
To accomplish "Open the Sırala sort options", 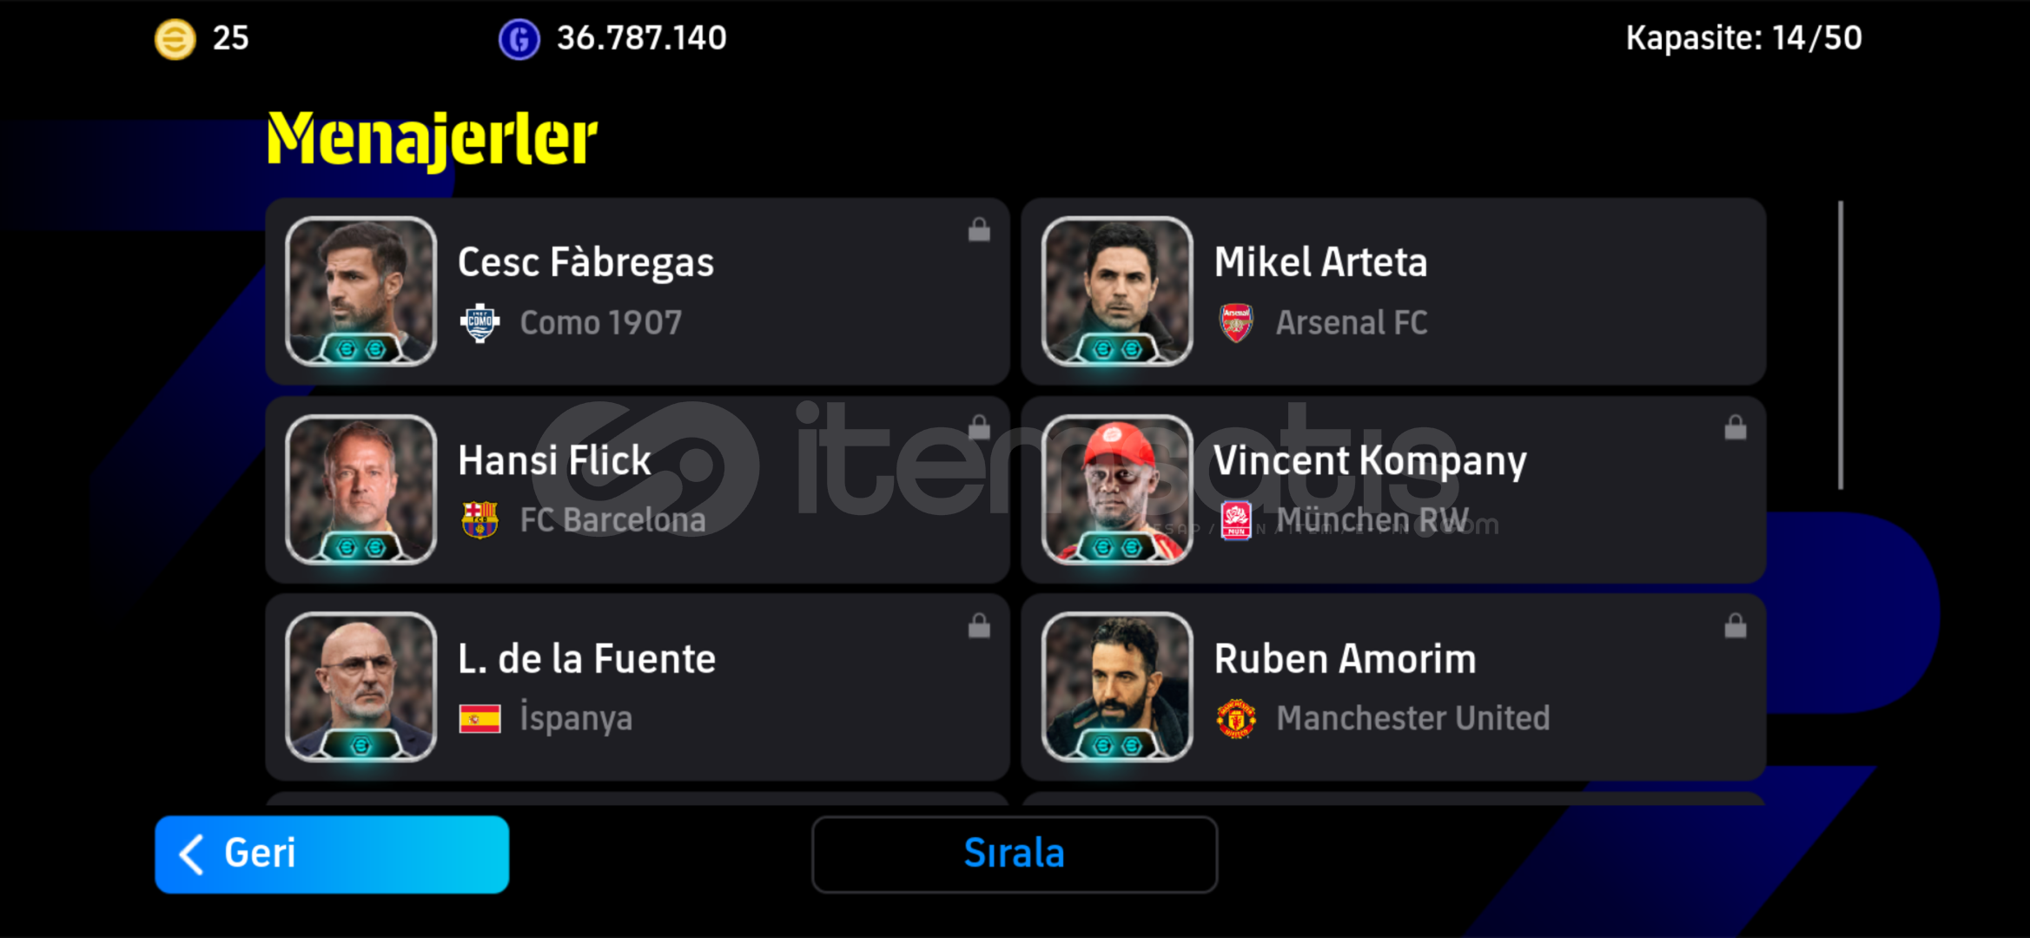I will (x=1015, y=854).
